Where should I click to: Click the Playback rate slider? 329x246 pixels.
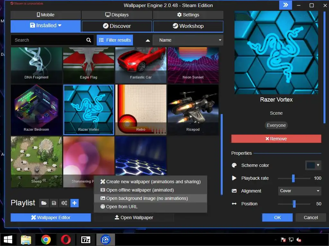coord(294,178)
